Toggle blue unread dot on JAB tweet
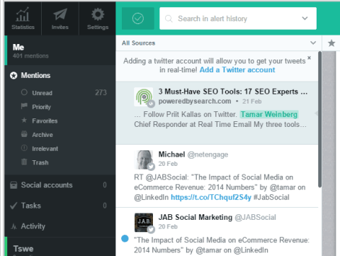The image size is (340, 256). click(125, 238)
